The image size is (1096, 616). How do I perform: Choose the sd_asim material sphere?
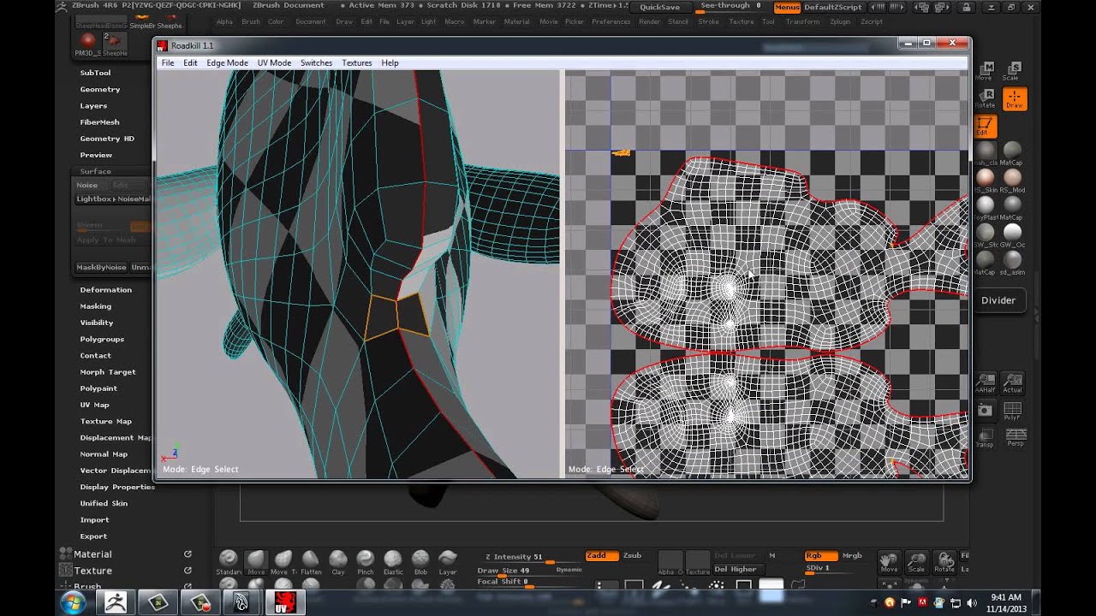(1012, 262)
